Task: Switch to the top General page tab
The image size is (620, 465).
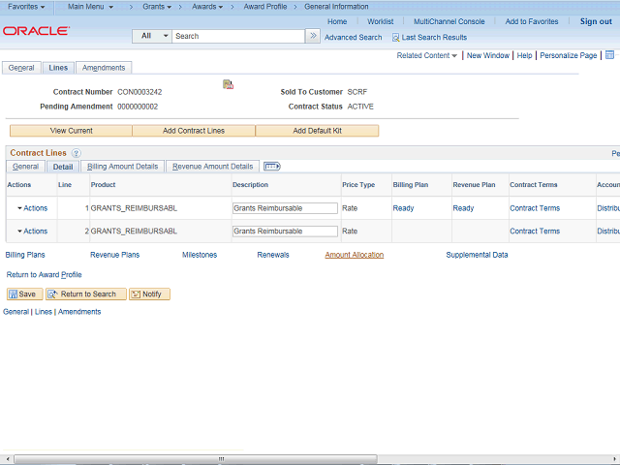Action: (21, 68)
